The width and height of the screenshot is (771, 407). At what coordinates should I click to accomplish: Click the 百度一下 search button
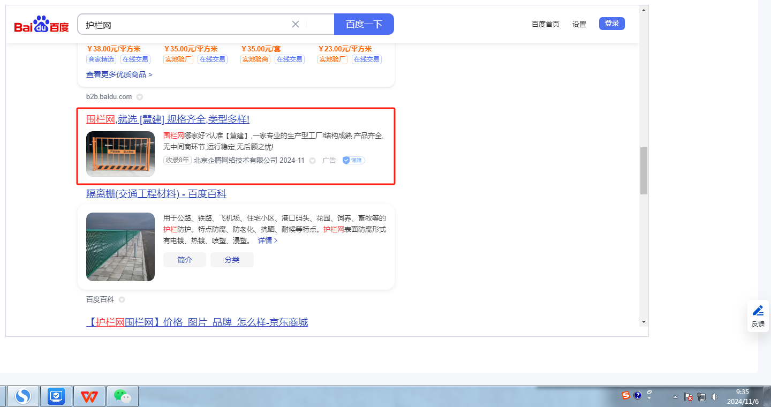364,24
